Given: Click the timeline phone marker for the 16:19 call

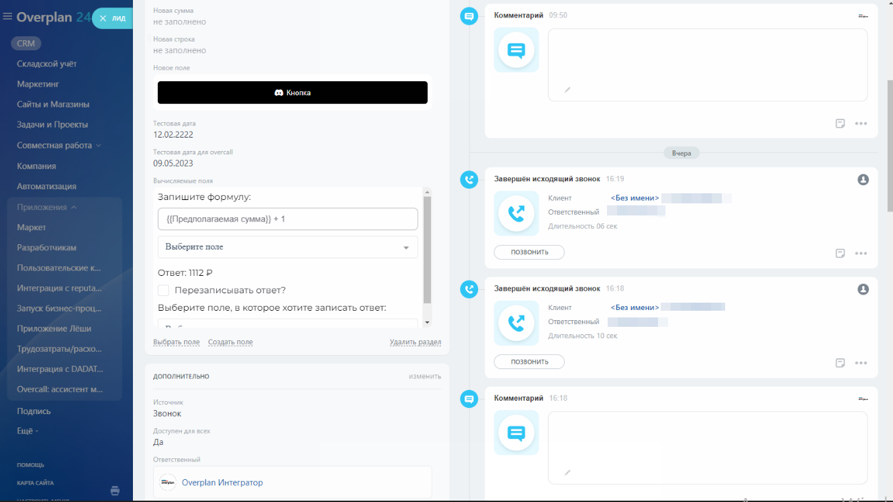Looking at the screenshot, I should pos(469,180).
